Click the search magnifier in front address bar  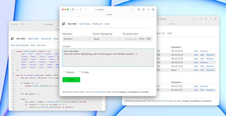[x=96, y=10]
